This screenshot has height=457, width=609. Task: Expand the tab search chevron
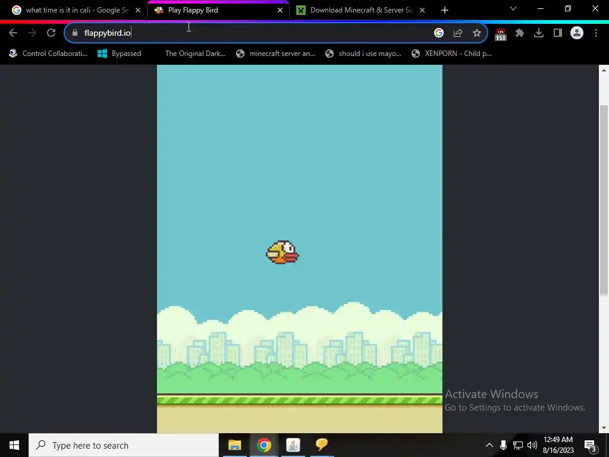513,8
